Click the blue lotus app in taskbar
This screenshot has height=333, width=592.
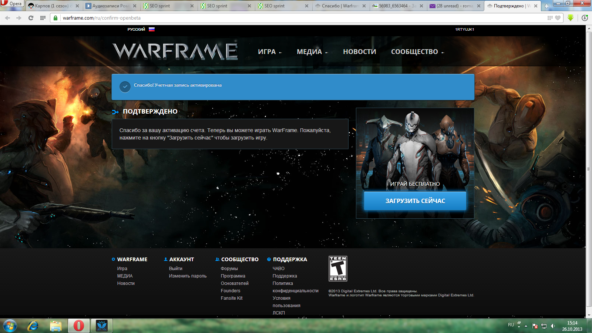[x=102, y=326]
